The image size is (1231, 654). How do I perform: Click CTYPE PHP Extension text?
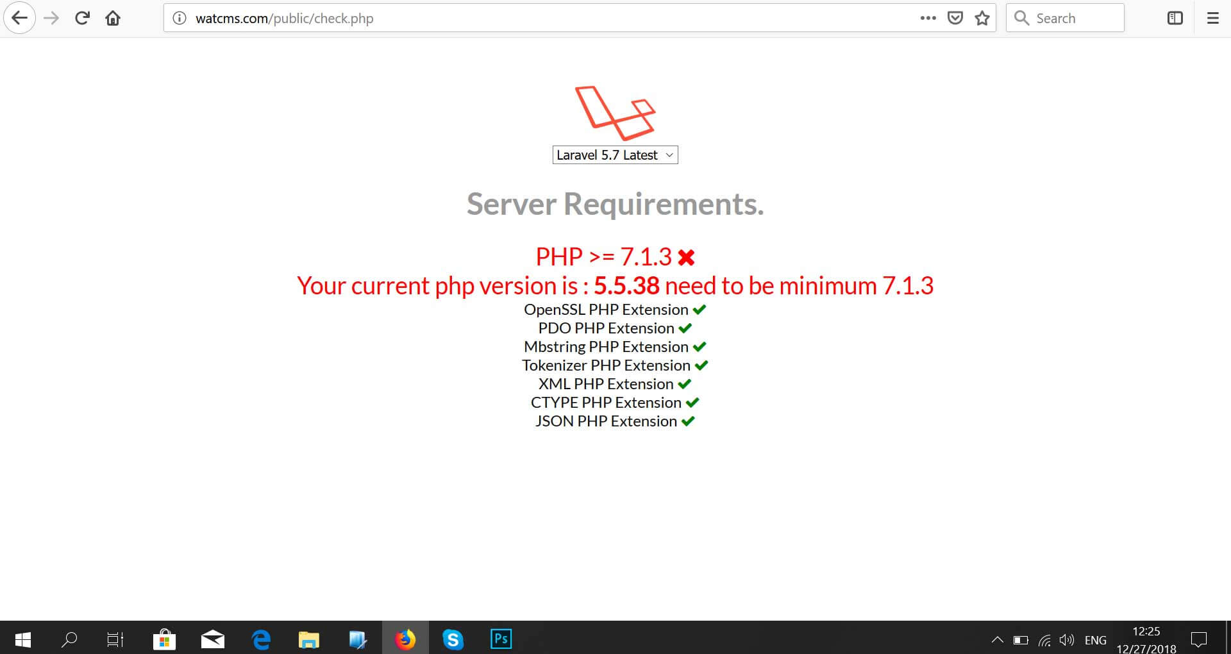point(606,403)
